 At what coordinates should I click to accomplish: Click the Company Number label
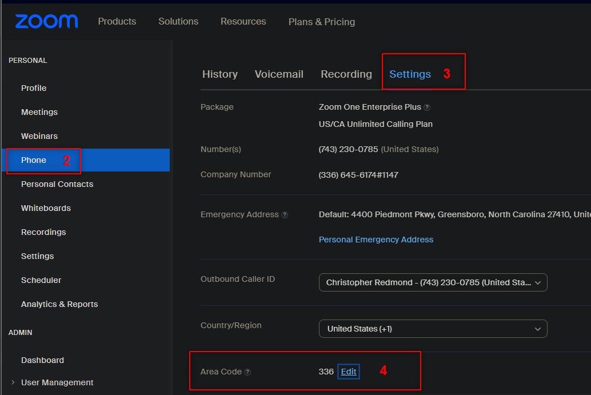pos(236,174)
